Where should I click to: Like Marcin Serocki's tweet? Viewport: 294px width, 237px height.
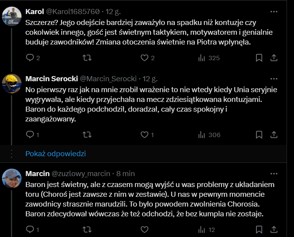(x=145, y=135)
